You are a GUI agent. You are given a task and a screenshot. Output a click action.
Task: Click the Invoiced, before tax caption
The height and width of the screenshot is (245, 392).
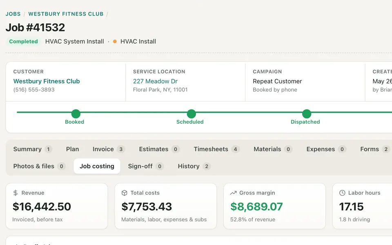point(38,220)
